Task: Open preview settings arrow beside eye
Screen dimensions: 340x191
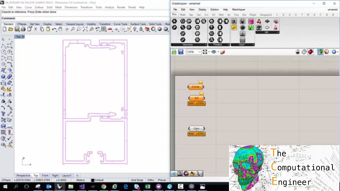Action: click(218, 52)
